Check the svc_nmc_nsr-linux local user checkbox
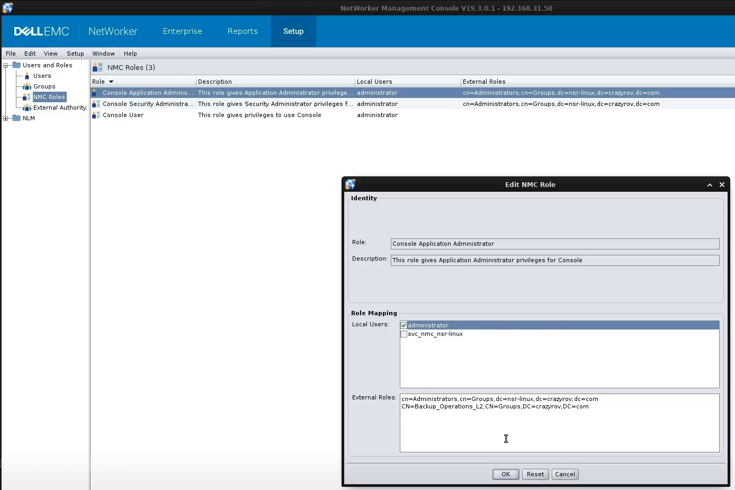Viewport: 735px width, 490px height. point(404,334)
